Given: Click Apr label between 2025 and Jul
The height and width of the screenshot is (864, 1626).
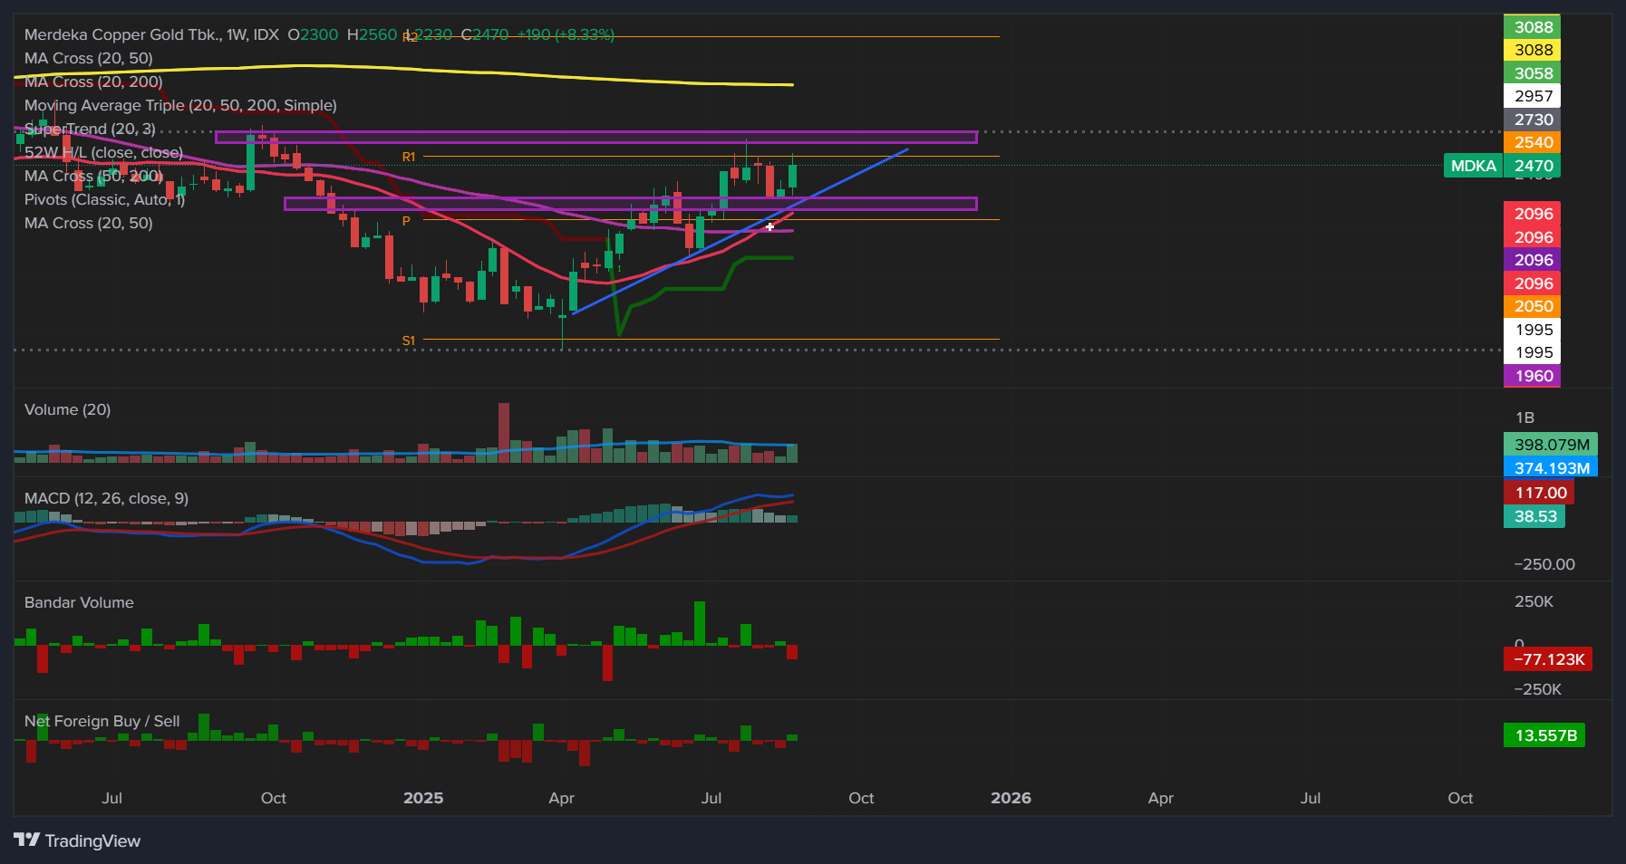Looking at the screenshot, I should (562, 798).
